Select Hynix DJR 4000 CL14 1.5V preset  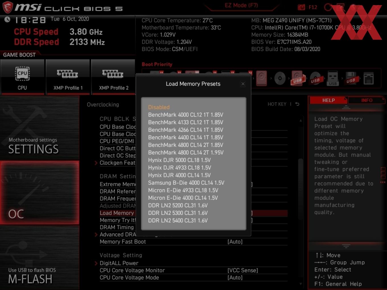pyautogui.click(x=179, y=175)
